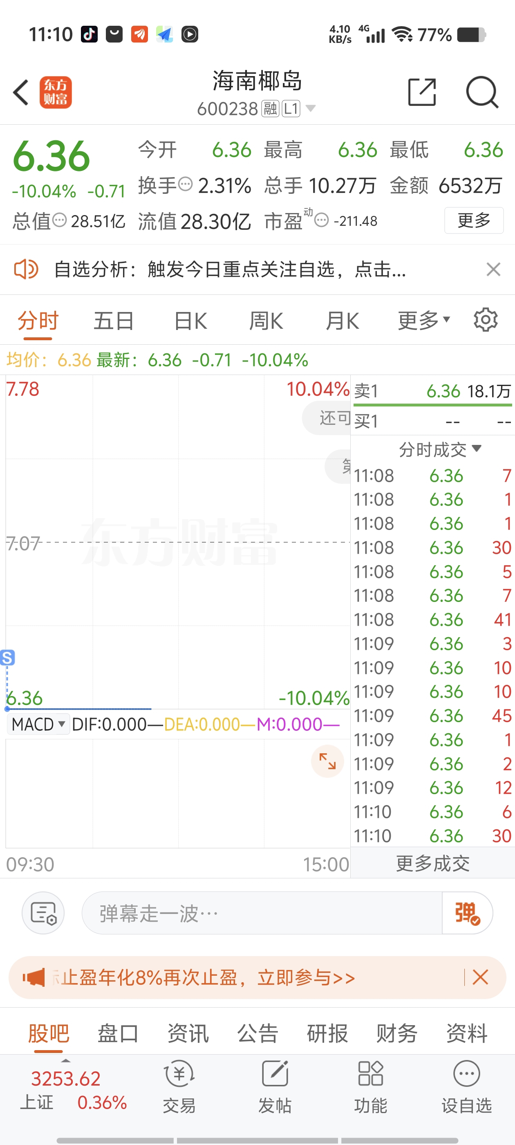Click the 更多成交 button
This screenshot has width=515, height=1145.
432,863
